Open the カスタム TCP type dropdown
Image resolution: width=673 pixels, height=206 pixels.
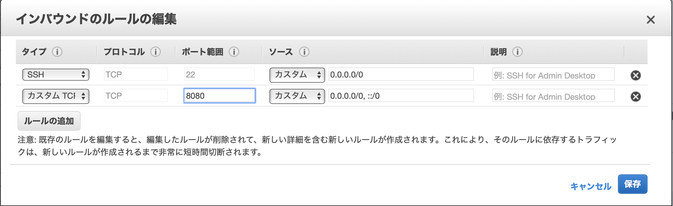(x=56, y=96)
